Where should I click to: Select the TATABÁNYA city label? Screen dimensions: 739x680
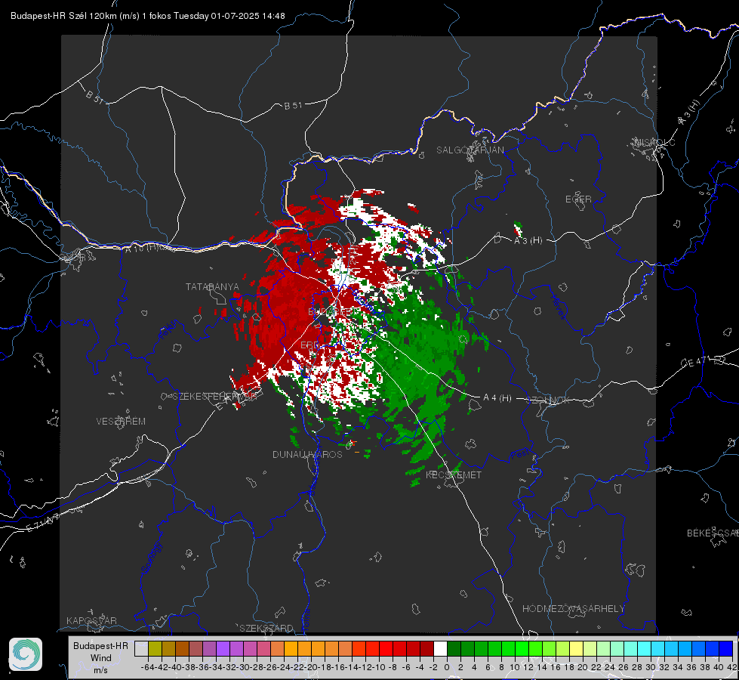click(x=212, y=286)
